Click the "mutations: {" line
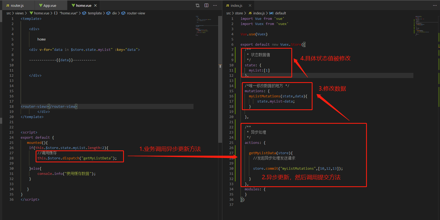 [x=257, y=91]
